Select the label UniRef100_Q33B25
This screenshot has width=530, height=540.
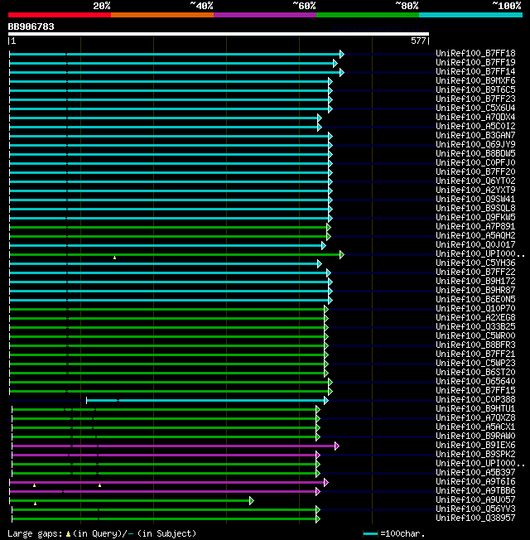click(x=475, y=327)
